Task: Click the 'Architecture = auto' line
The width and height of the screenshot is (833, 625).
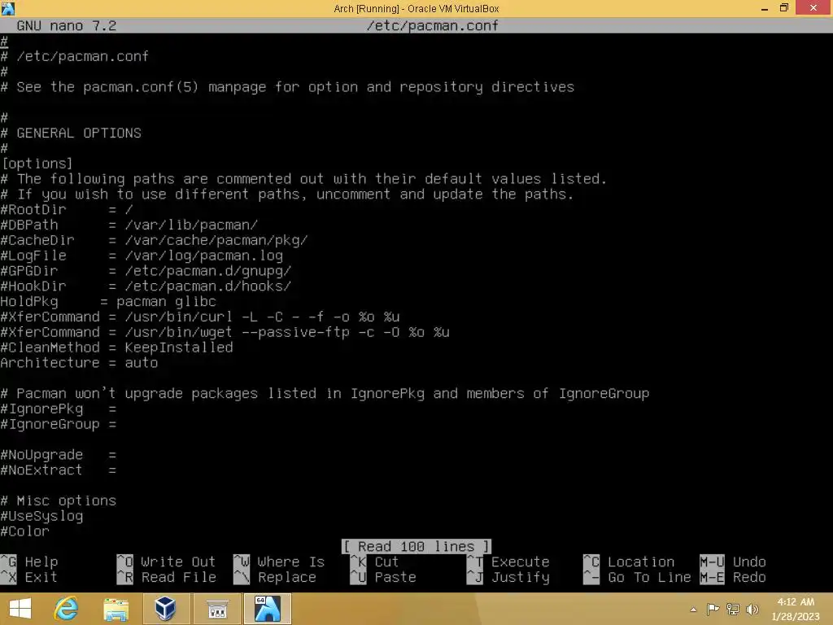Action: pyautogui.click(x=79, y=363)
